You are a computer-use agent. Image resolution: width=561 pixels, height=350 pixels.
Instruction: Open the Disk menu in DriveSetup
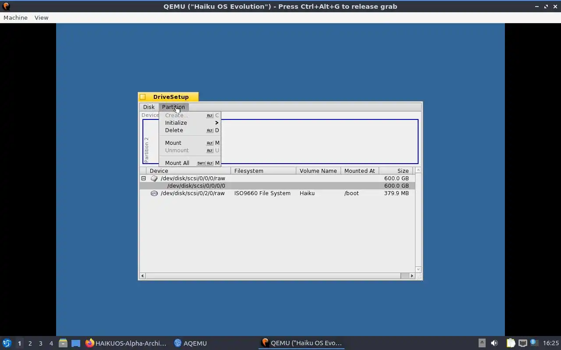pos(149,107)
